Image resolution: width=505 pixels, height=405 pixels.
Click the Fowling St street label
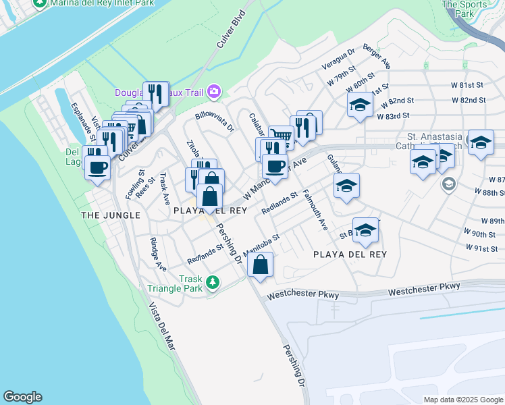(135, 184)
